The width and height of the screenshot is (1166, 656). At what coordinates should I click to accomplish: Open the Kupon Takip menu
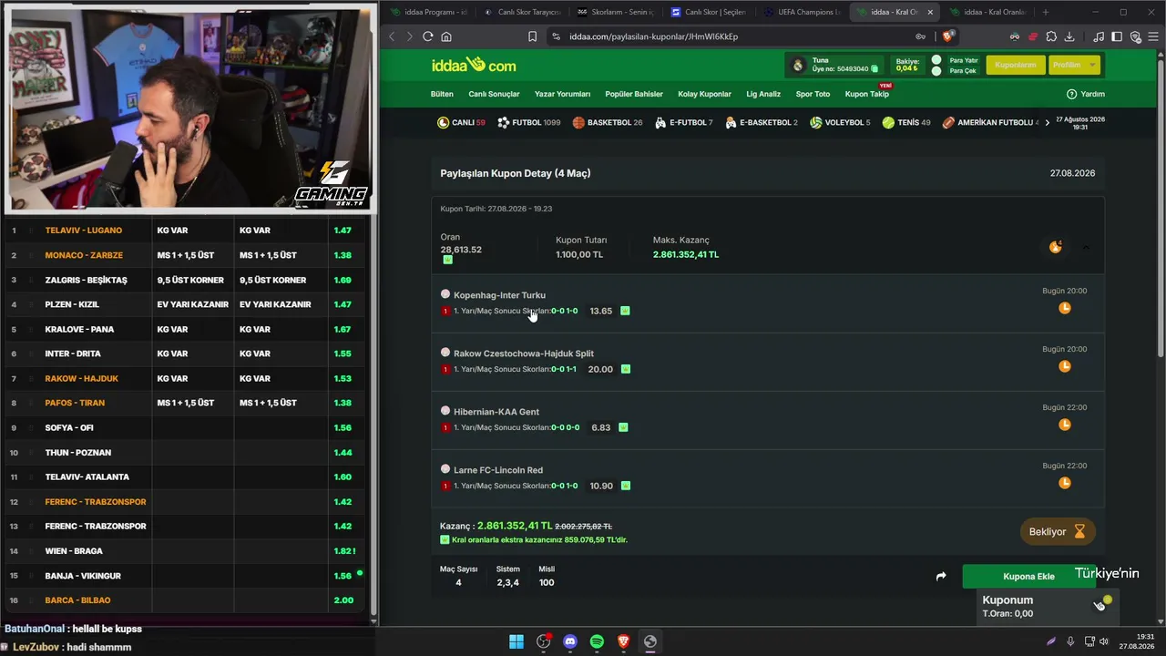[x=866, y=94]
